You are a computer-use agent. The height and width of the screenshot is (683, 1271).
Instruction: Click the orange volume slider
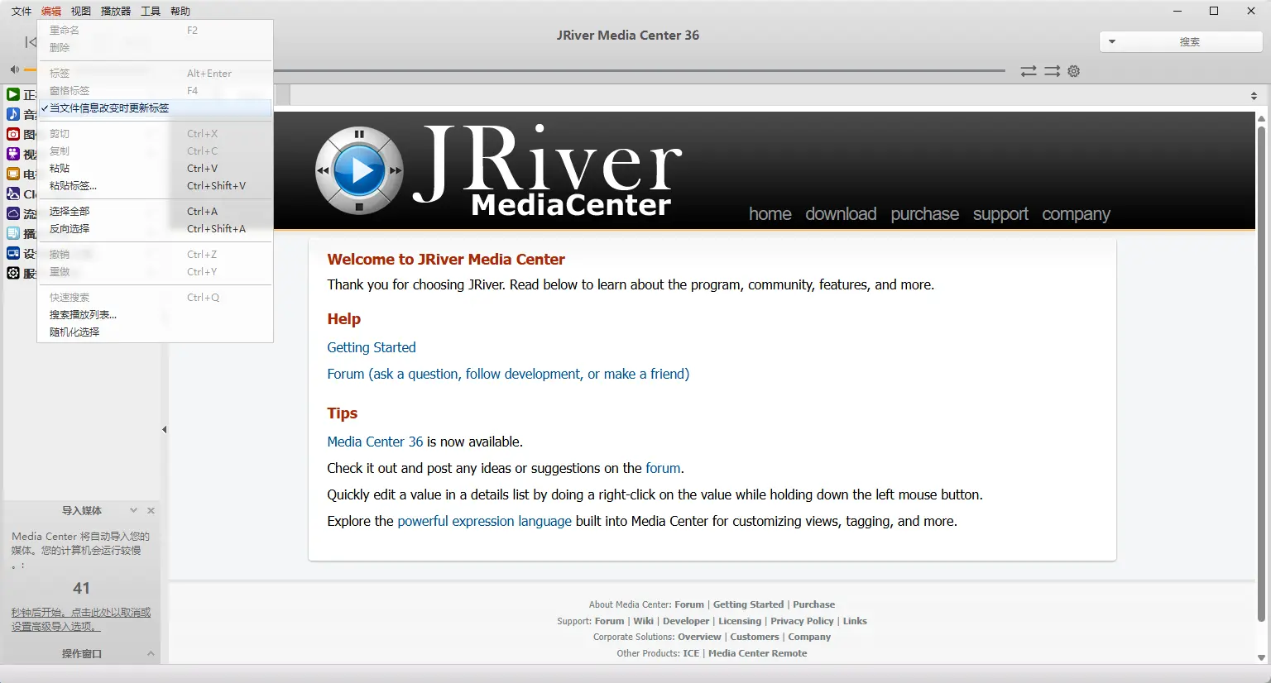[31, 69]
